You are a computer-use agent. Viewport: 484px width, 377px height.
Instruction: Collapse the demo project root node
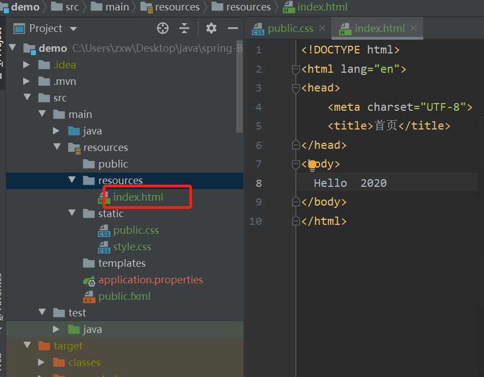click(x=13, y=47)
